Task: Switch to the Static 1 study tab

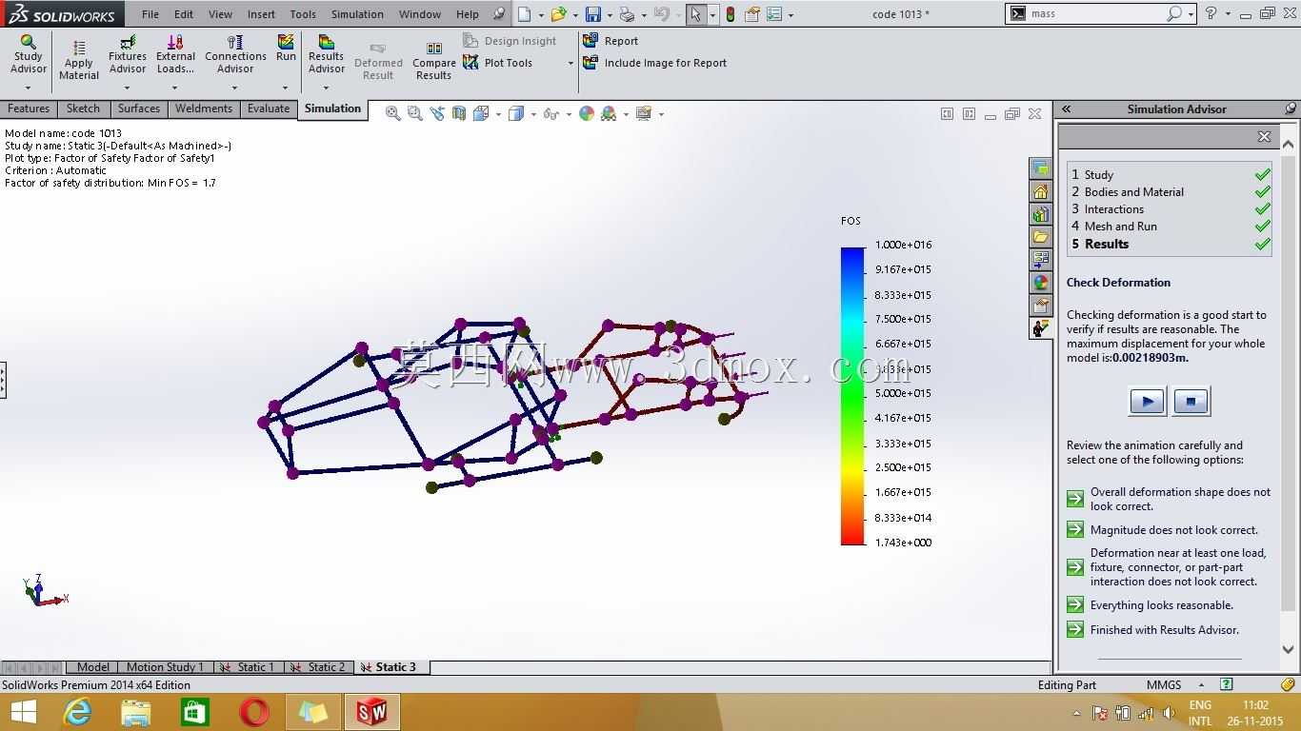Action: 249,667
